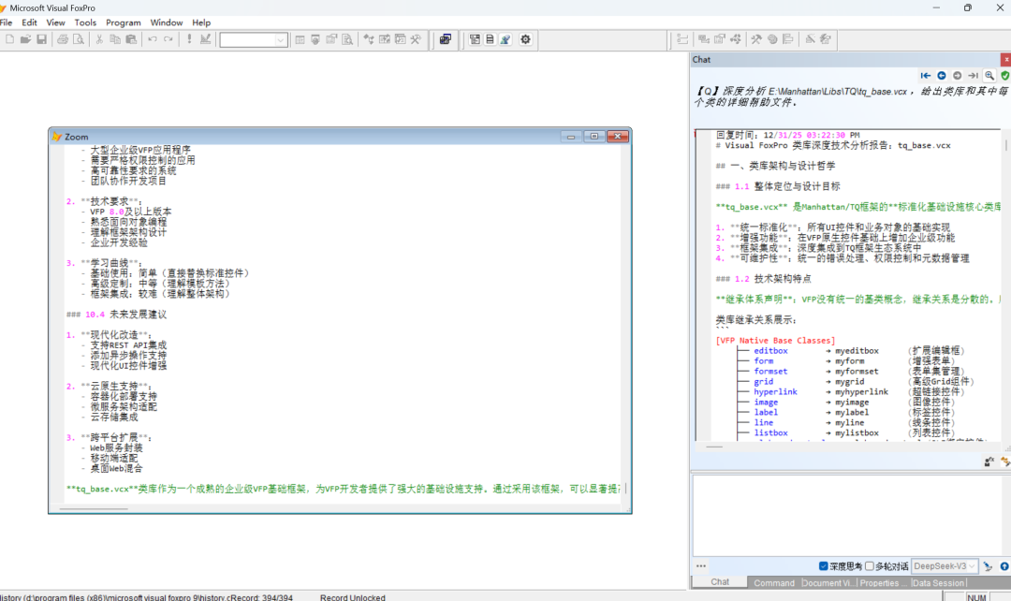Click the Redo arrow icon
Image resolution: width=1011 pixels, height=601 pixels.
coord(168,39)
